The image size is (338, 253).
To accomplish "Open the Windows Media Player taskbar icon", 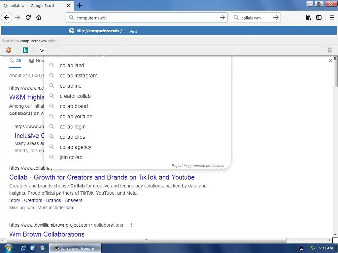I will point(43,248).
